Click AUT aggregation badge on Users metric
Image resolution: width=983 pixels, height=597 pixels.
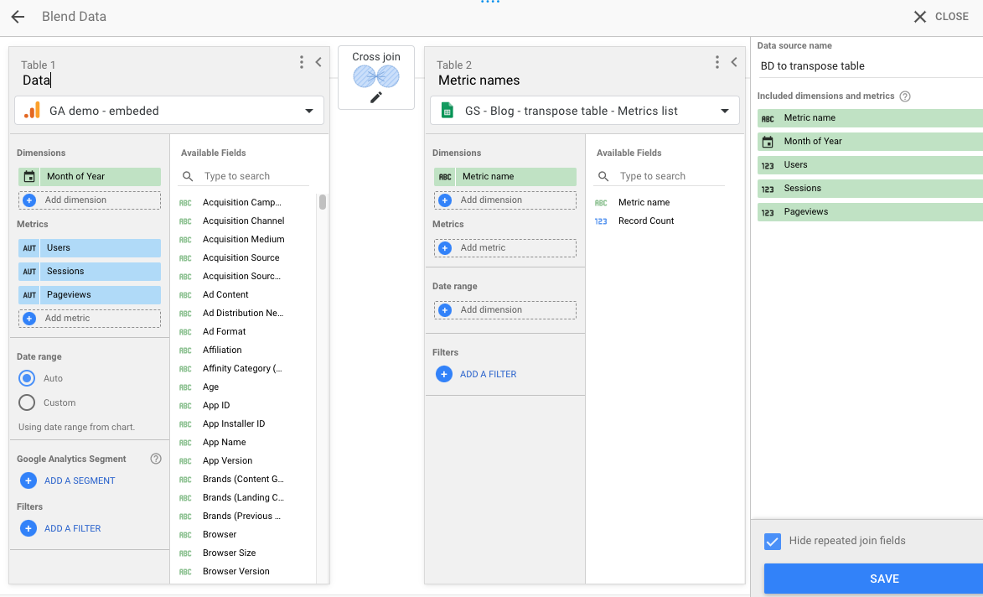[28, 248]
